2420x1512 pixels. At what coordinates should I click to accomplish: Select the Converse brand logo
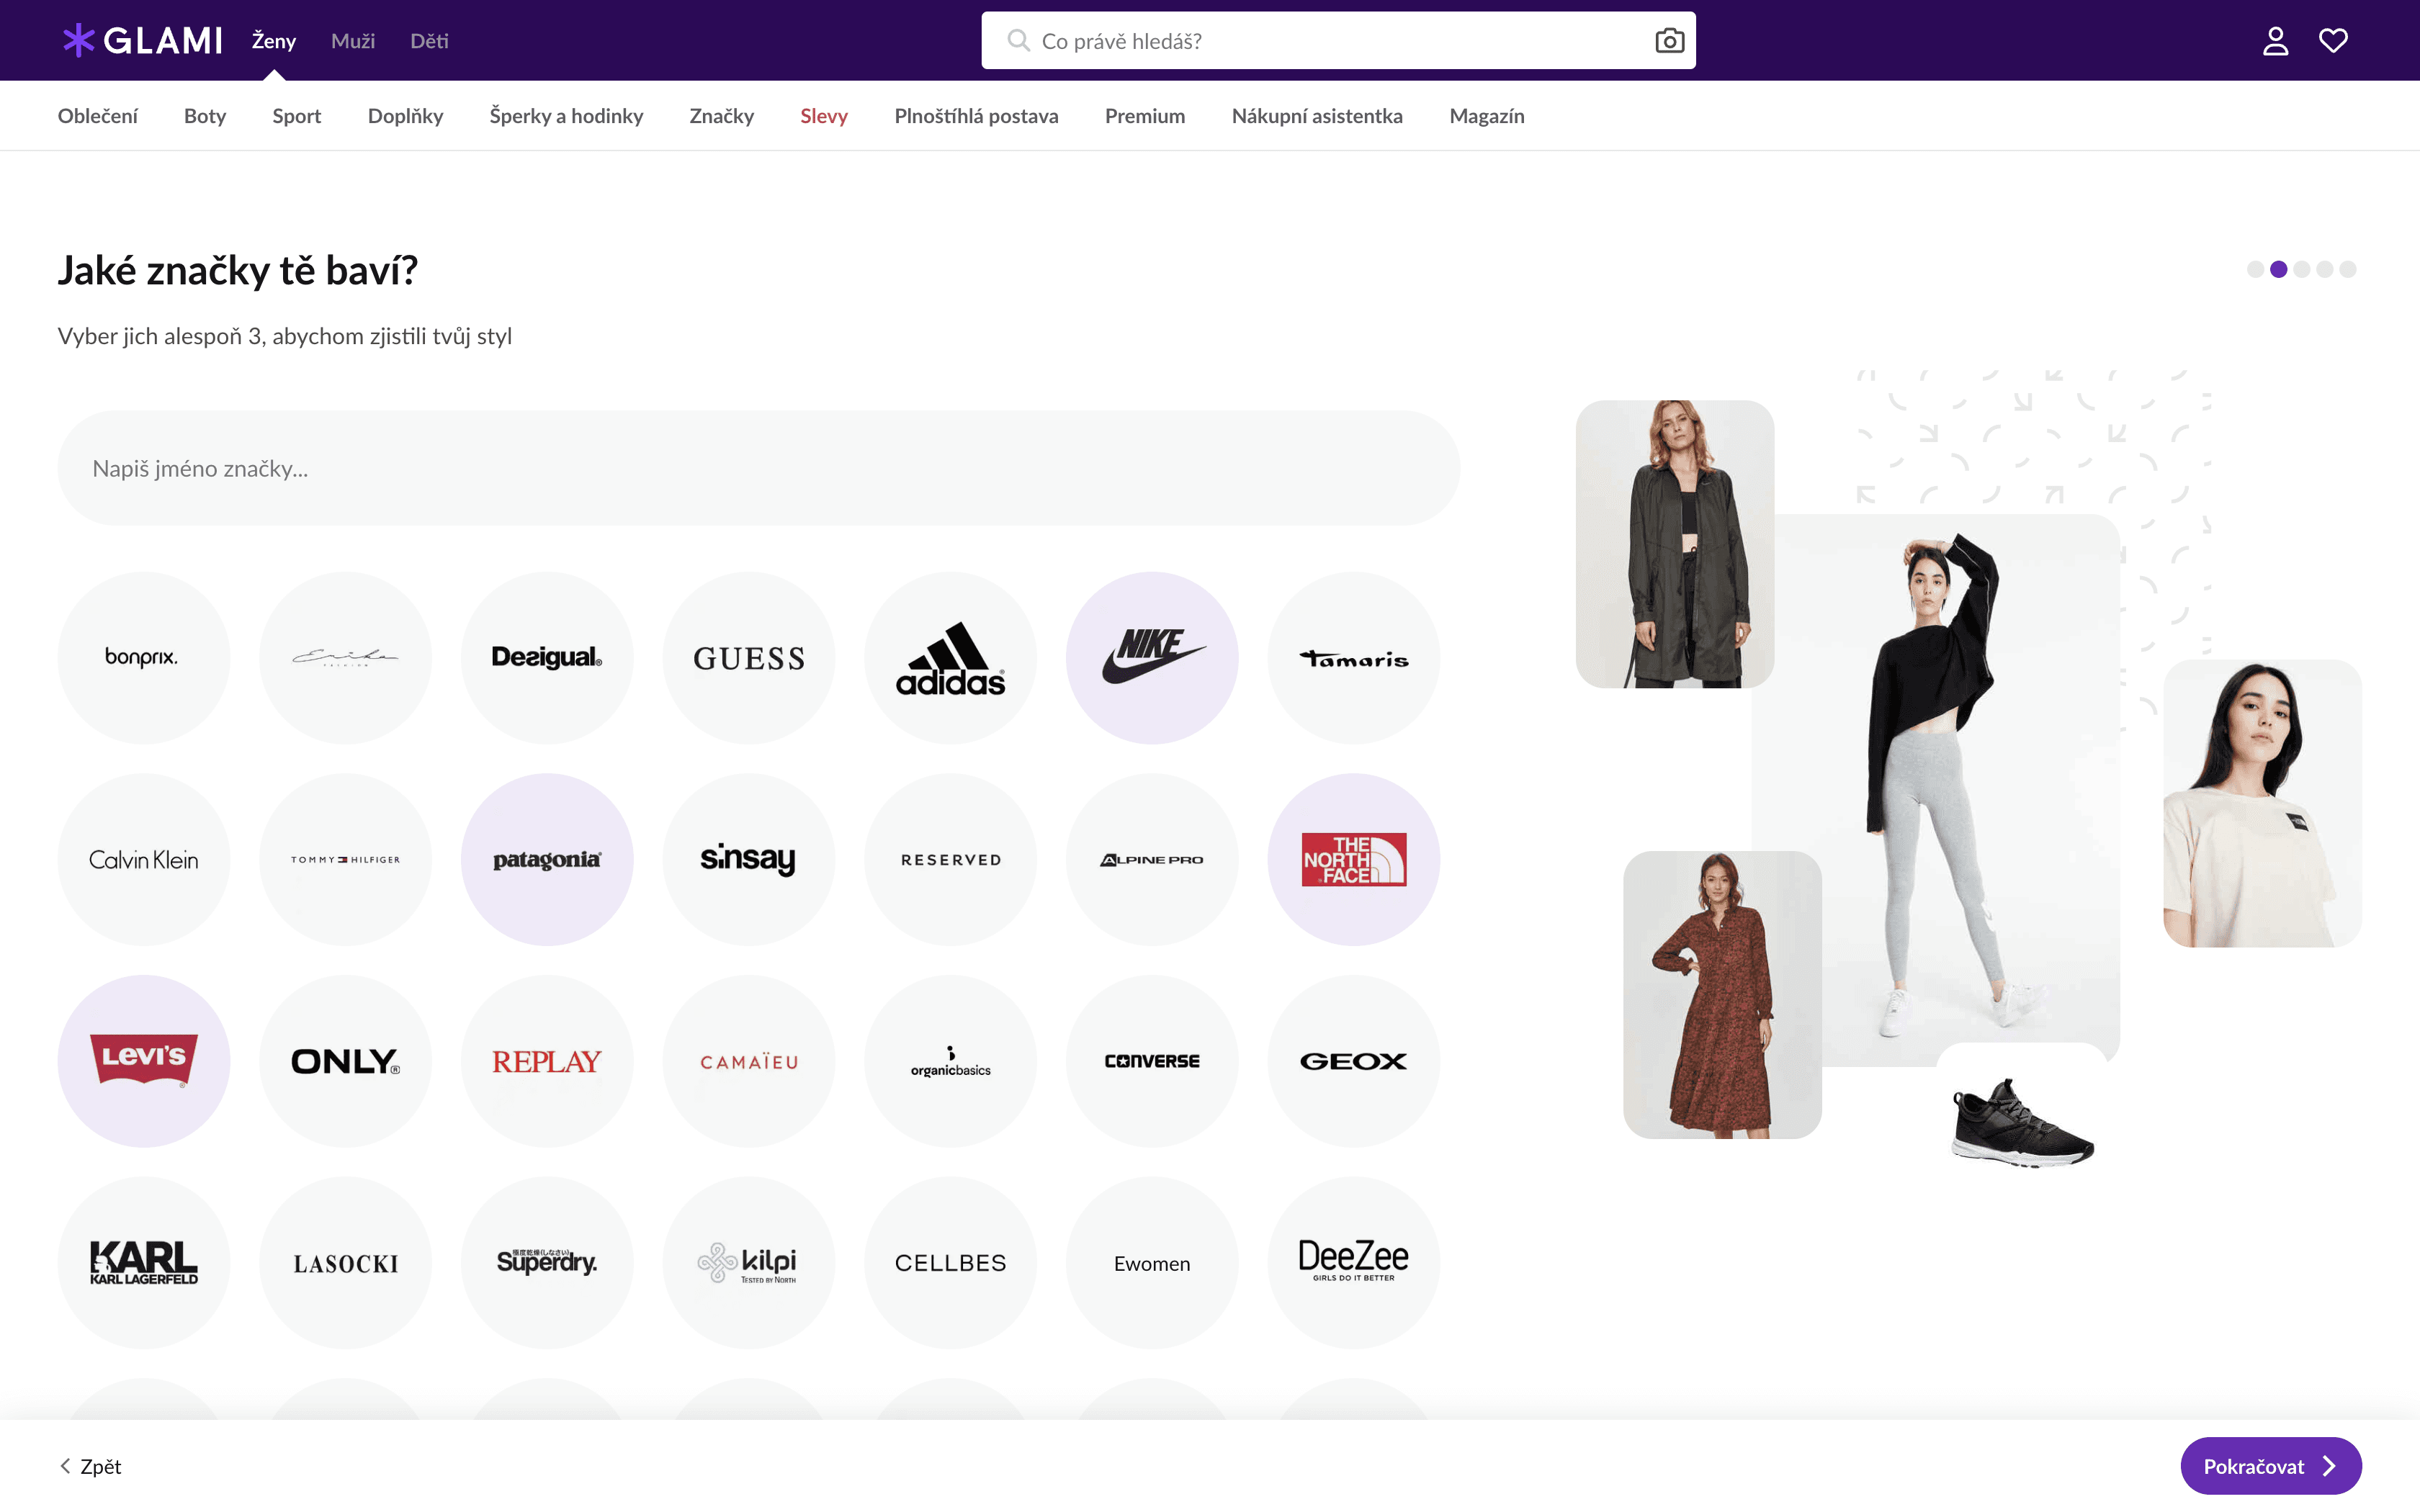tap(1152, 1061)
